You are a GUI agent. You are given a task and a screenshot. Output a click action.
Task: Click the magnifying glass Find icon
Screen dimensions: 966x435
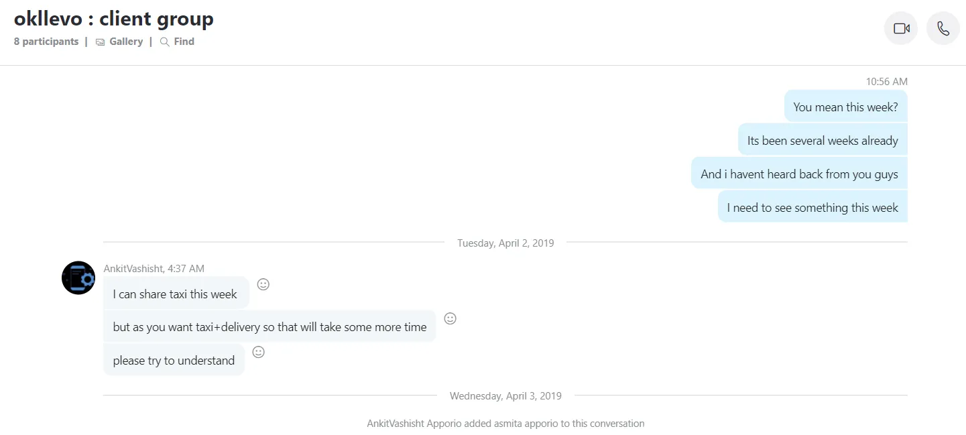tap(165, 42)
